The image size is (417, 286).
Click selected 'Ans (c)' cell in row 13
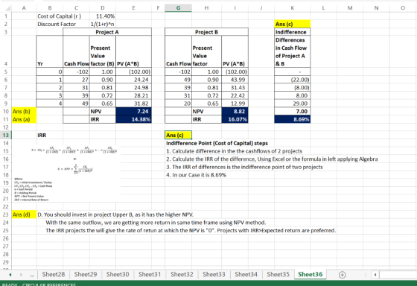click(178, 135)
